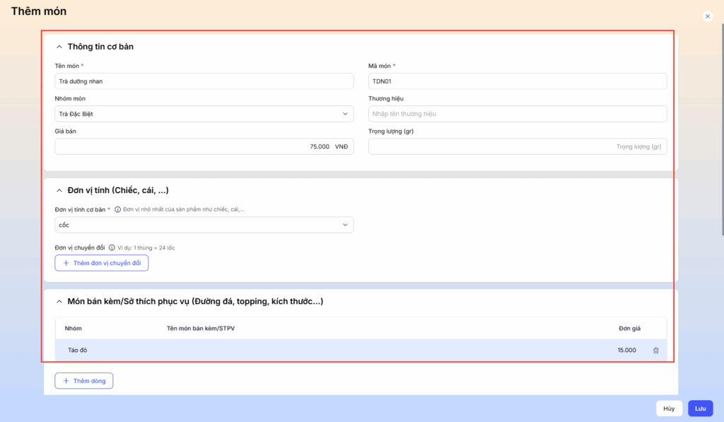Viewport: 724px width, 422px height.
Task: Focus the Thương hiệu input field
Action: click(x=517, y=114)
